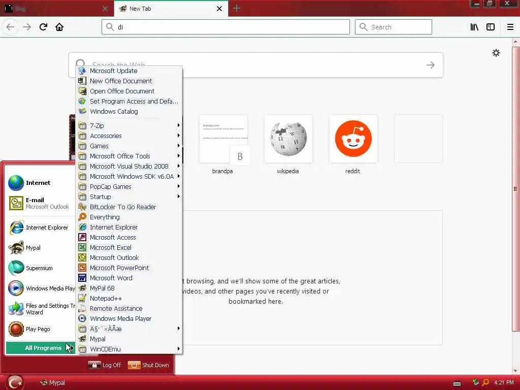Launch BitLocker To Go Reader
This screenshot has height=390, width=520.
coord(129,207)
